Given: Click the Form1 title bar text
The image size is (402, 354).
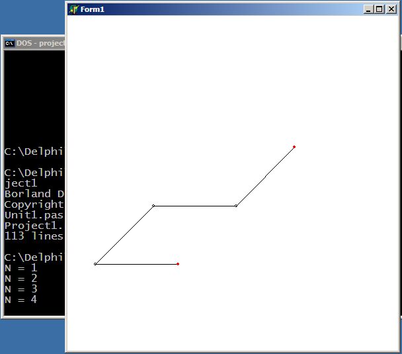Looking at the screenshot, I should [93, 9].
